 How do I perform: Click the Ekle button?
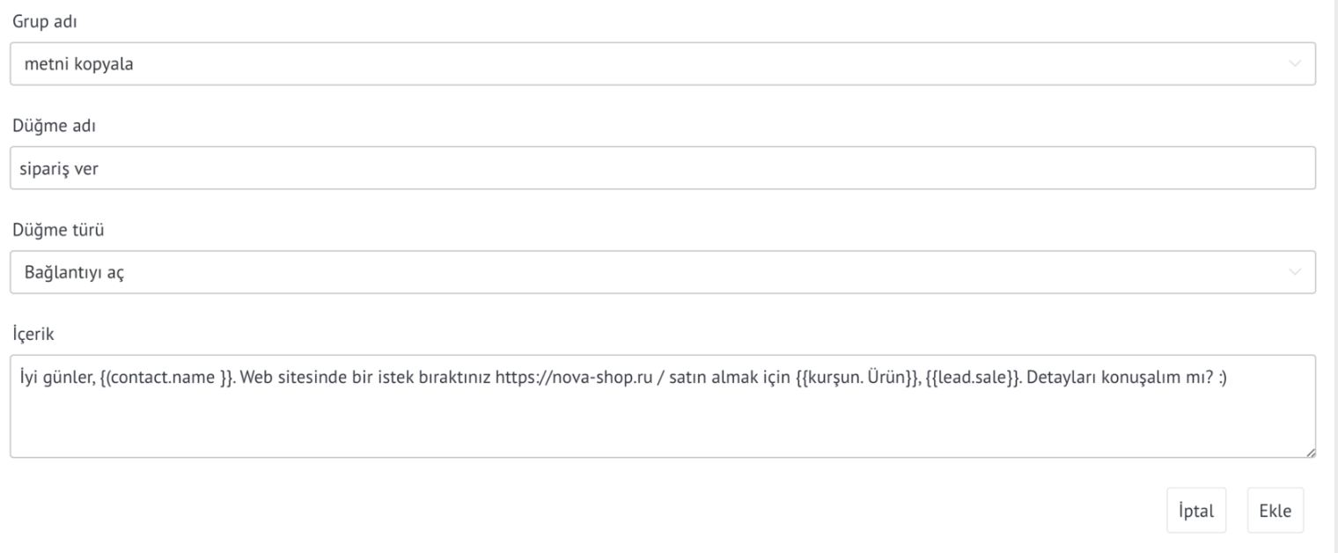[x=1276, y=511]
